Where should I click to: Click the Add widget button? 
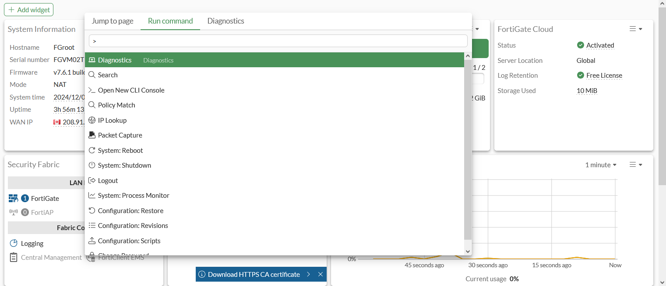(28, 9)
